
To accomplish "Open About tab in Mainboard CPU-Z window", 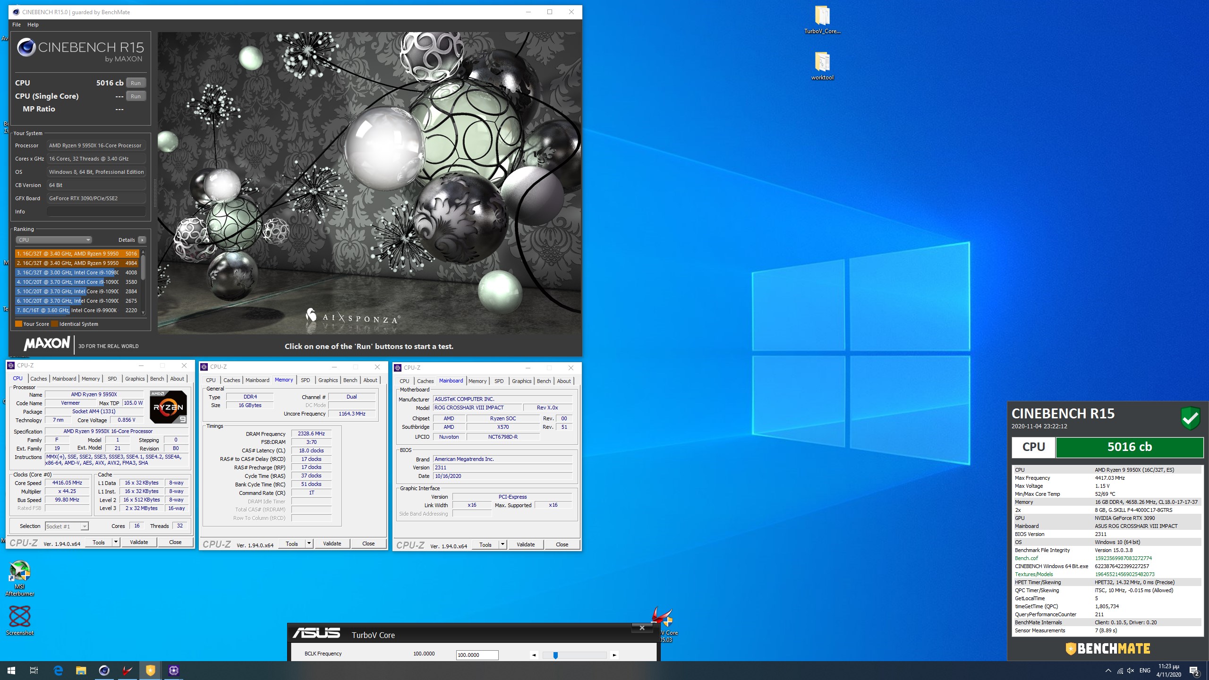I will 564,381.
